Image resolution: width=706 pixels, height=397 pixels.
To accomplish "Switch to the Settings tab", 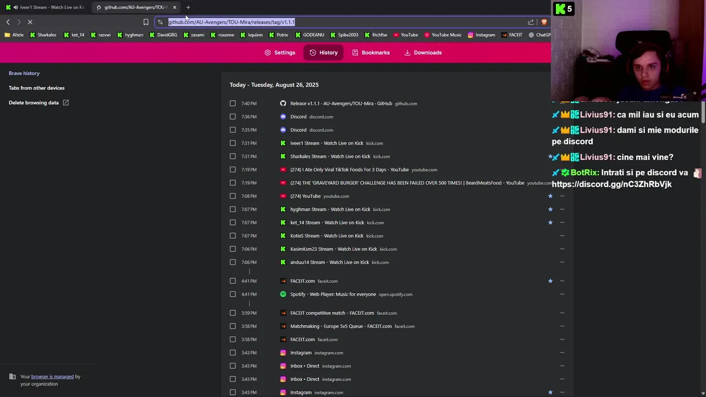I will (x=280, y=52).
